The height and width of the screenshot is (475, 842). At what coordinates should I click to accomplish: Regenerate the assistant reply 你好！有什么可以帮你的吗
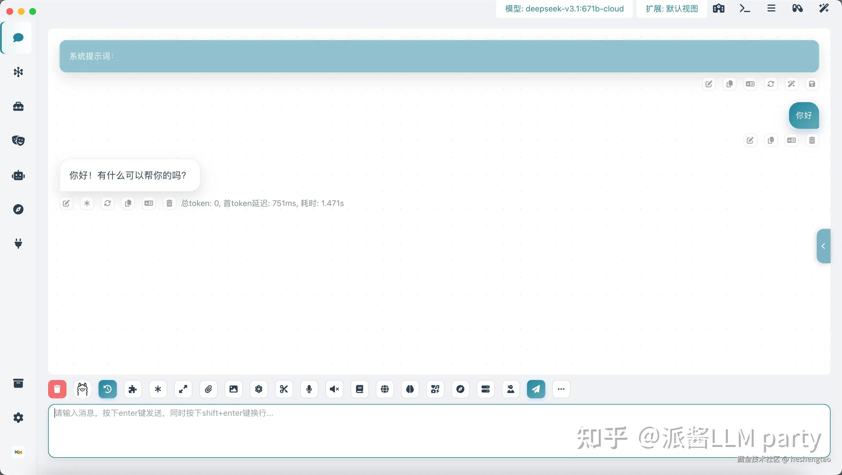pyautogui.click(x=107, y=203)
